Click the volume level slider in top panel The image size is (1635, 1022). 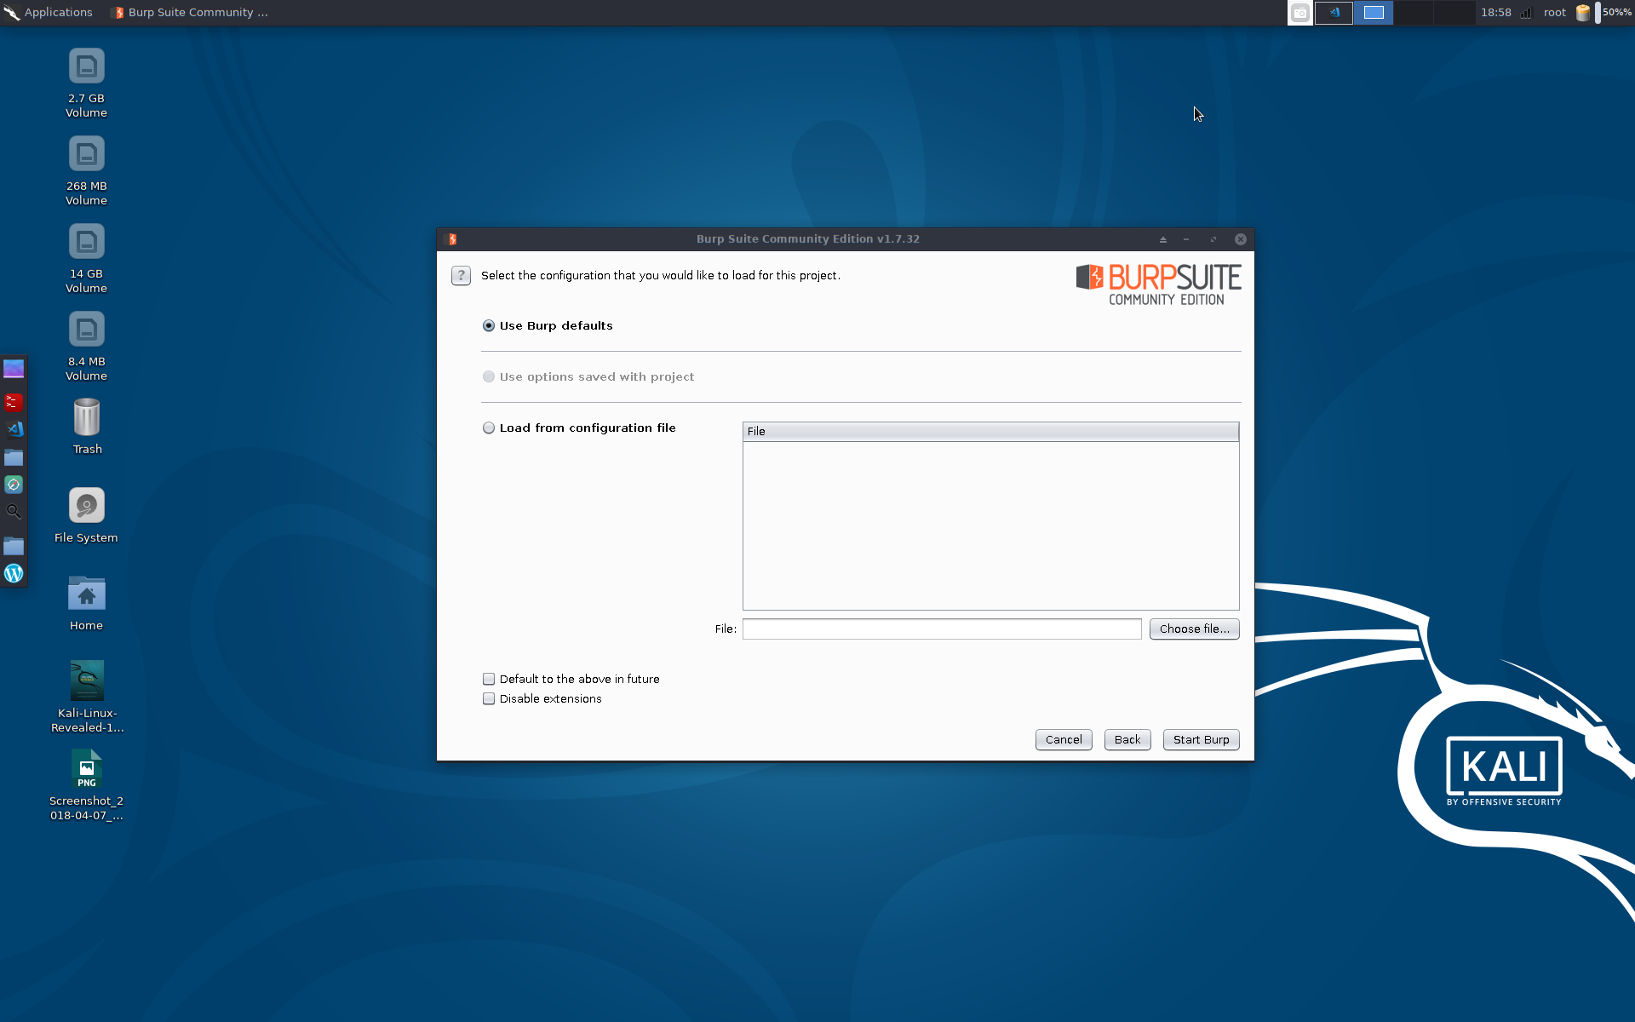click(1598, 13)
